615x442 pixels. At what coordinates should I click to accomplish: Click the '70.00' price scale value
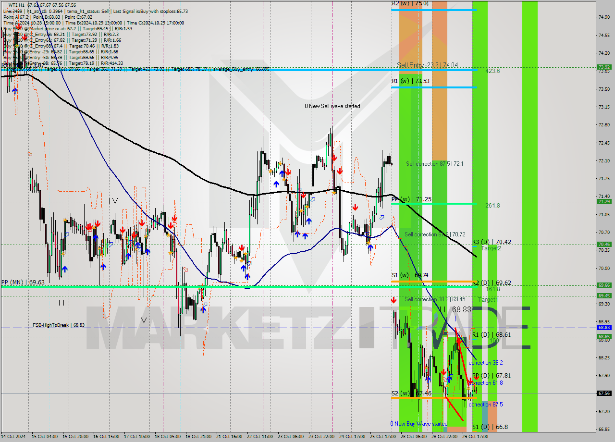tap(604, 268)
